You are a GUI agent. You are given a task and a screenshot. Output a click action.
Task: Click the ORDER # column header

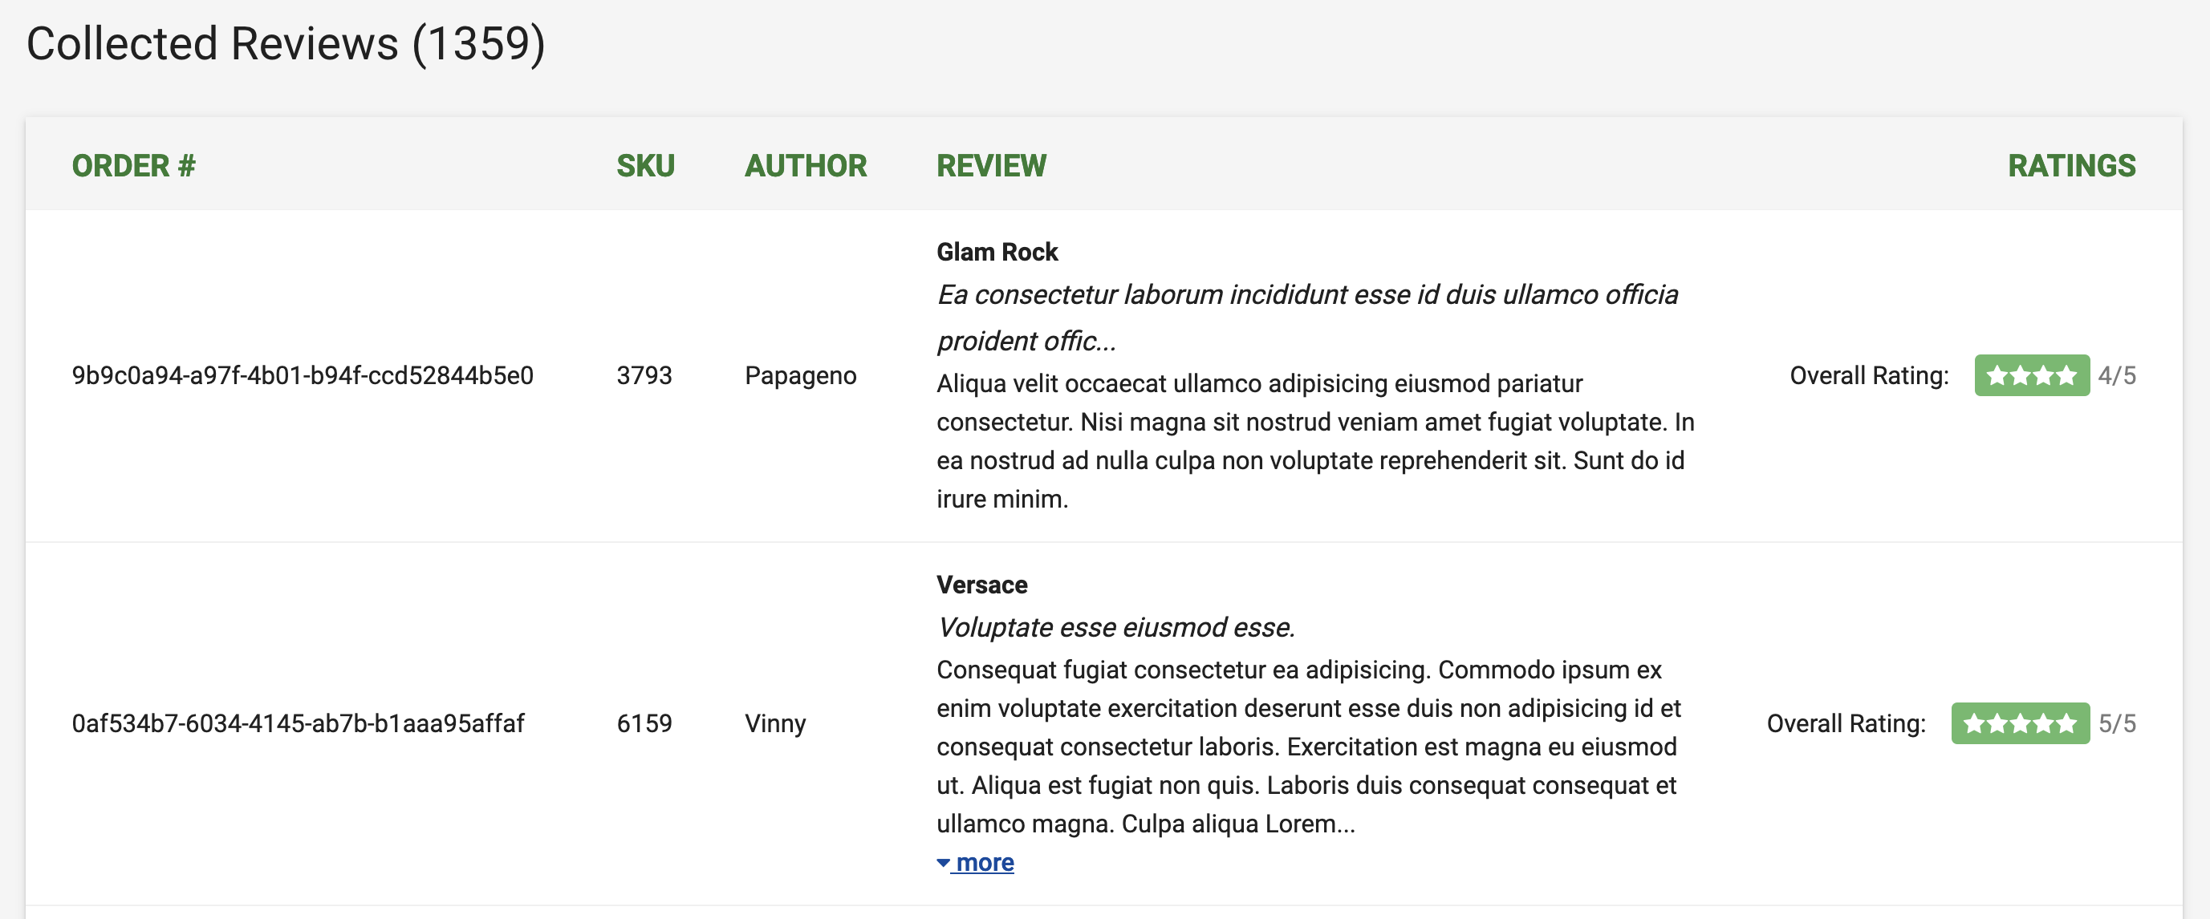[133, 165]
